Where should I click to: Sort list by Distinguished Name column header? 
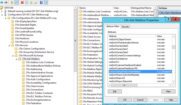point(142,8)
